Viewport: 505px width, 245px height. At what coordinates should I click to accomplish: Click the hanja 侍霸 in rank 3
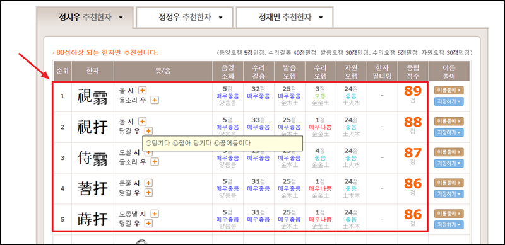pyautogui.click(x=93, y=158)
